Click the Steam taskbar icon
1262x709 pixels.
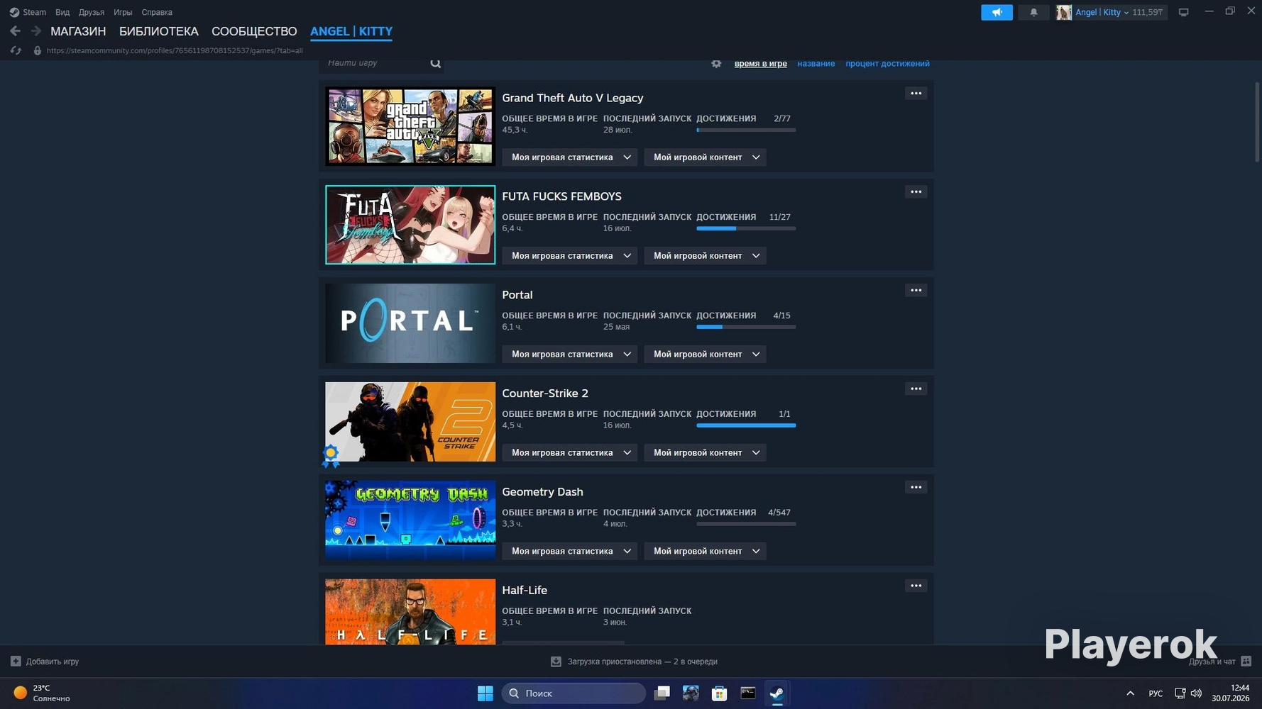click(777, 693)
